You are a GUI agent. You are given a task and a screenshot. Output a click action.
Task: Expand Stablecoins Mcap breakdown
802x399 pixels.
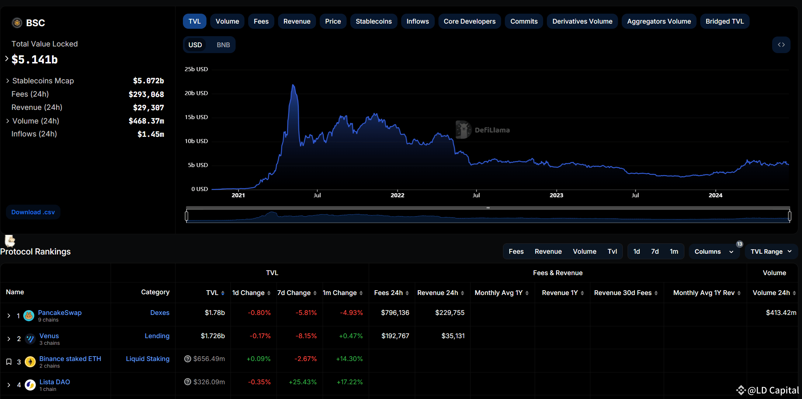[7, 81]
